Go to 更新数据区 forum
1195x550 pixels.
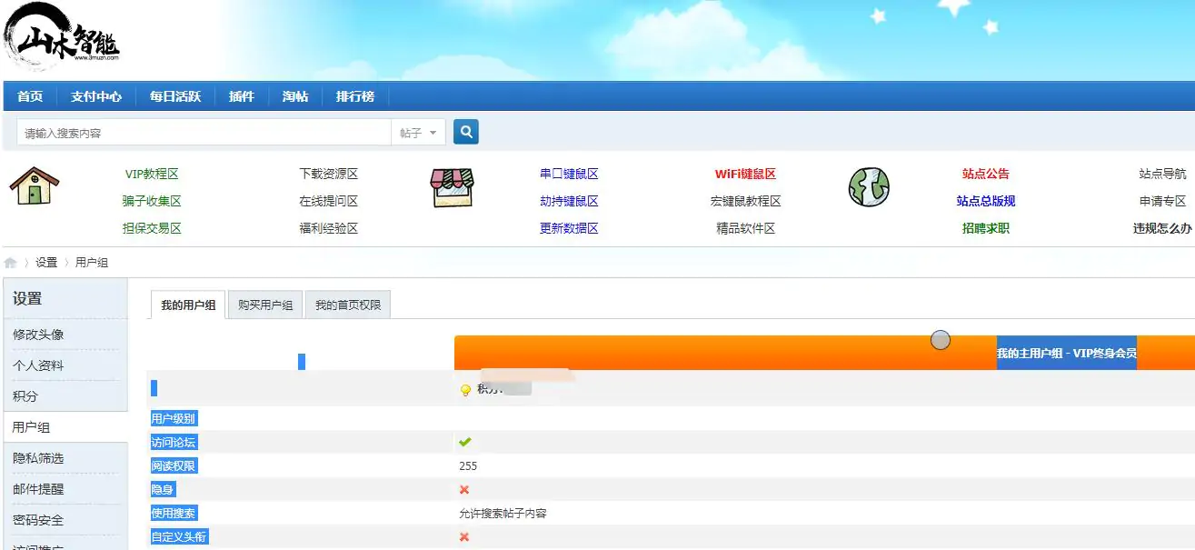569,228
